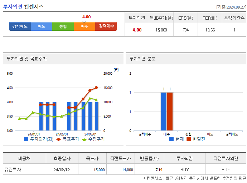The width and height of the screenshot is (247, 183).
Task: Click the 강력매도 axis label in distribution chart
Action: coord(232,134)
